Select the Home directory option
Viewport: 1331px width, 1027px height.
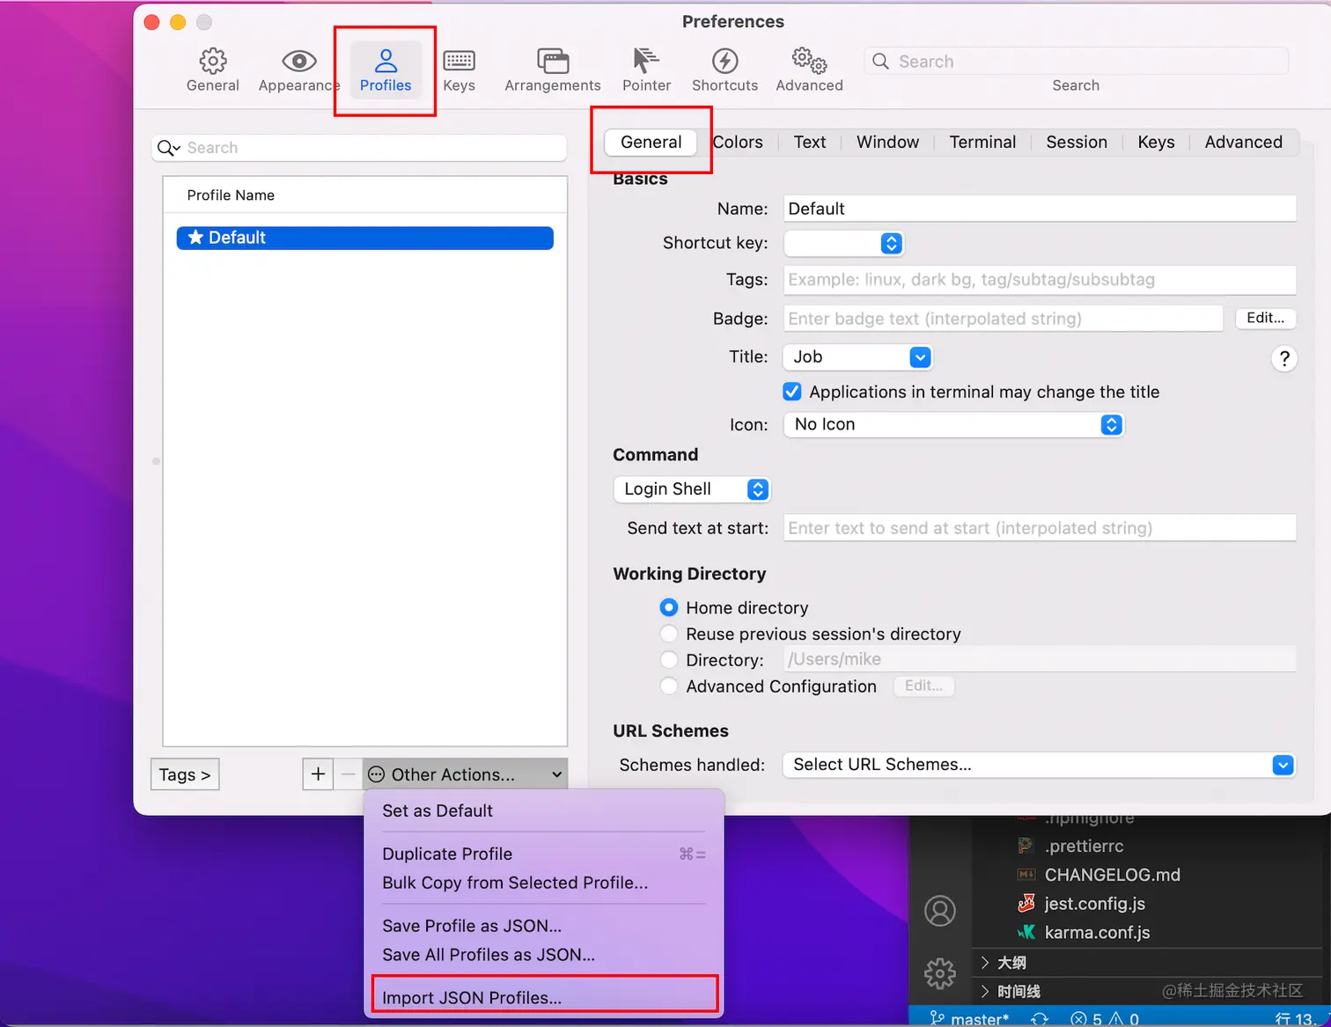pos(669,607)
